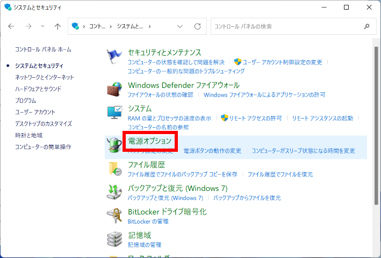Click リモート アクセスの許可 link
This screenshot has width=381, height=258.
[x=255, y=119]
